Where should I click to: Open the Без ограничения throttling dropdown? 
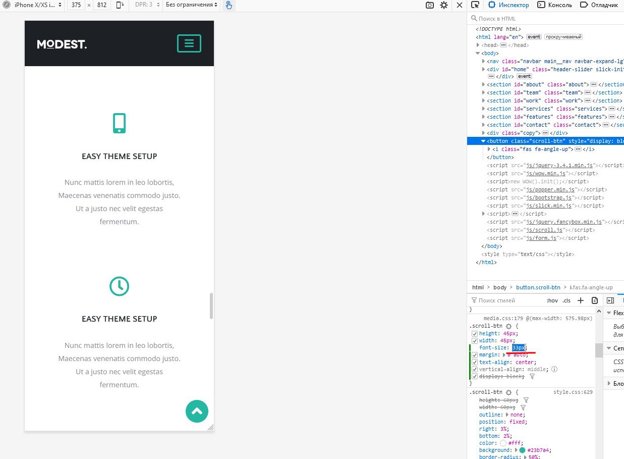191,5
